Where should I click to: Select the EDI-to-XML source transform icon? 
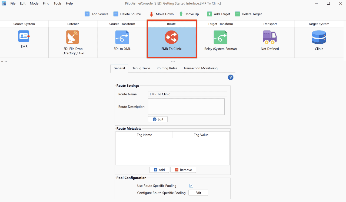tap(122, 37)
